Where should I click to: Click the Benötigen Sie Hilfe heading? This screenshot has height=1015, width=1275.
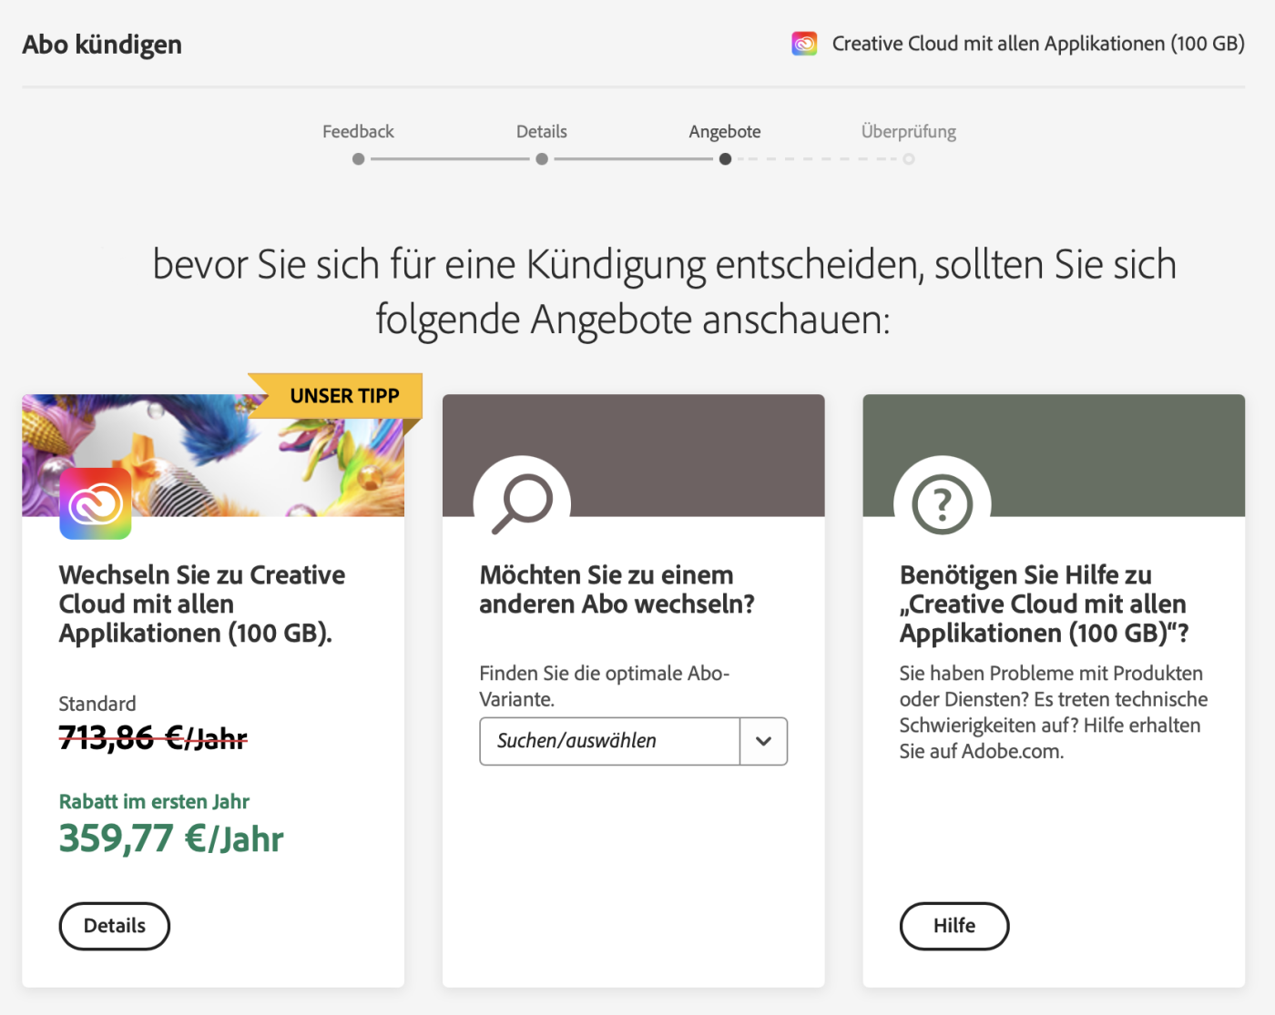coord(1044,604)
